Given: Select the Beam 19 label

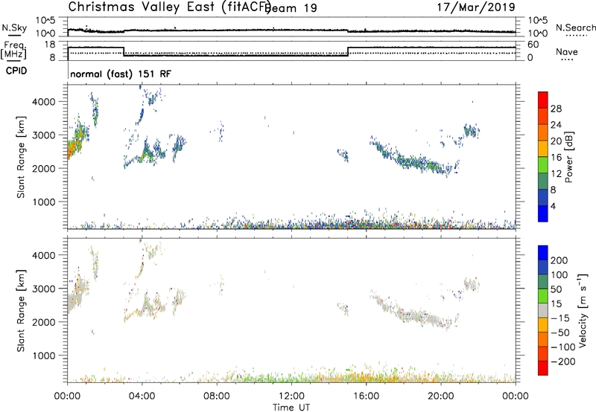Looking at the screenshot, I should (291, 8).
